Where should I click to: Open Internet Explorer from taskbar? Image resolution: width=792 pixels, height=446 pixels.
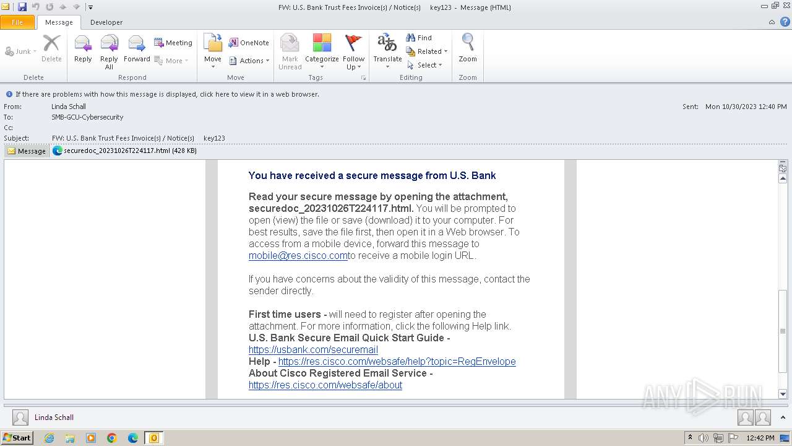pos(49,438)
